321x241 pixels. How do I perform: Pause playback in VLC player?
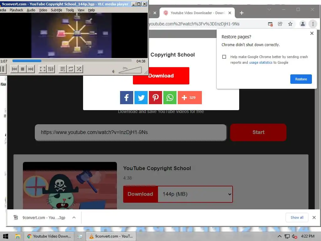(3, 69)
